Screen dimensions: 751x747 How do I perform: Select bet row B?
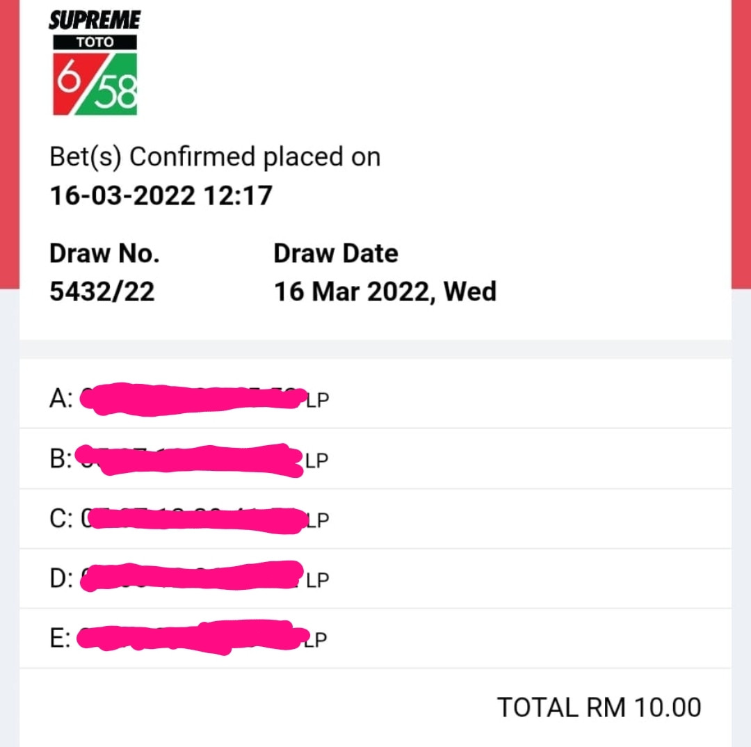coord(375,459)
